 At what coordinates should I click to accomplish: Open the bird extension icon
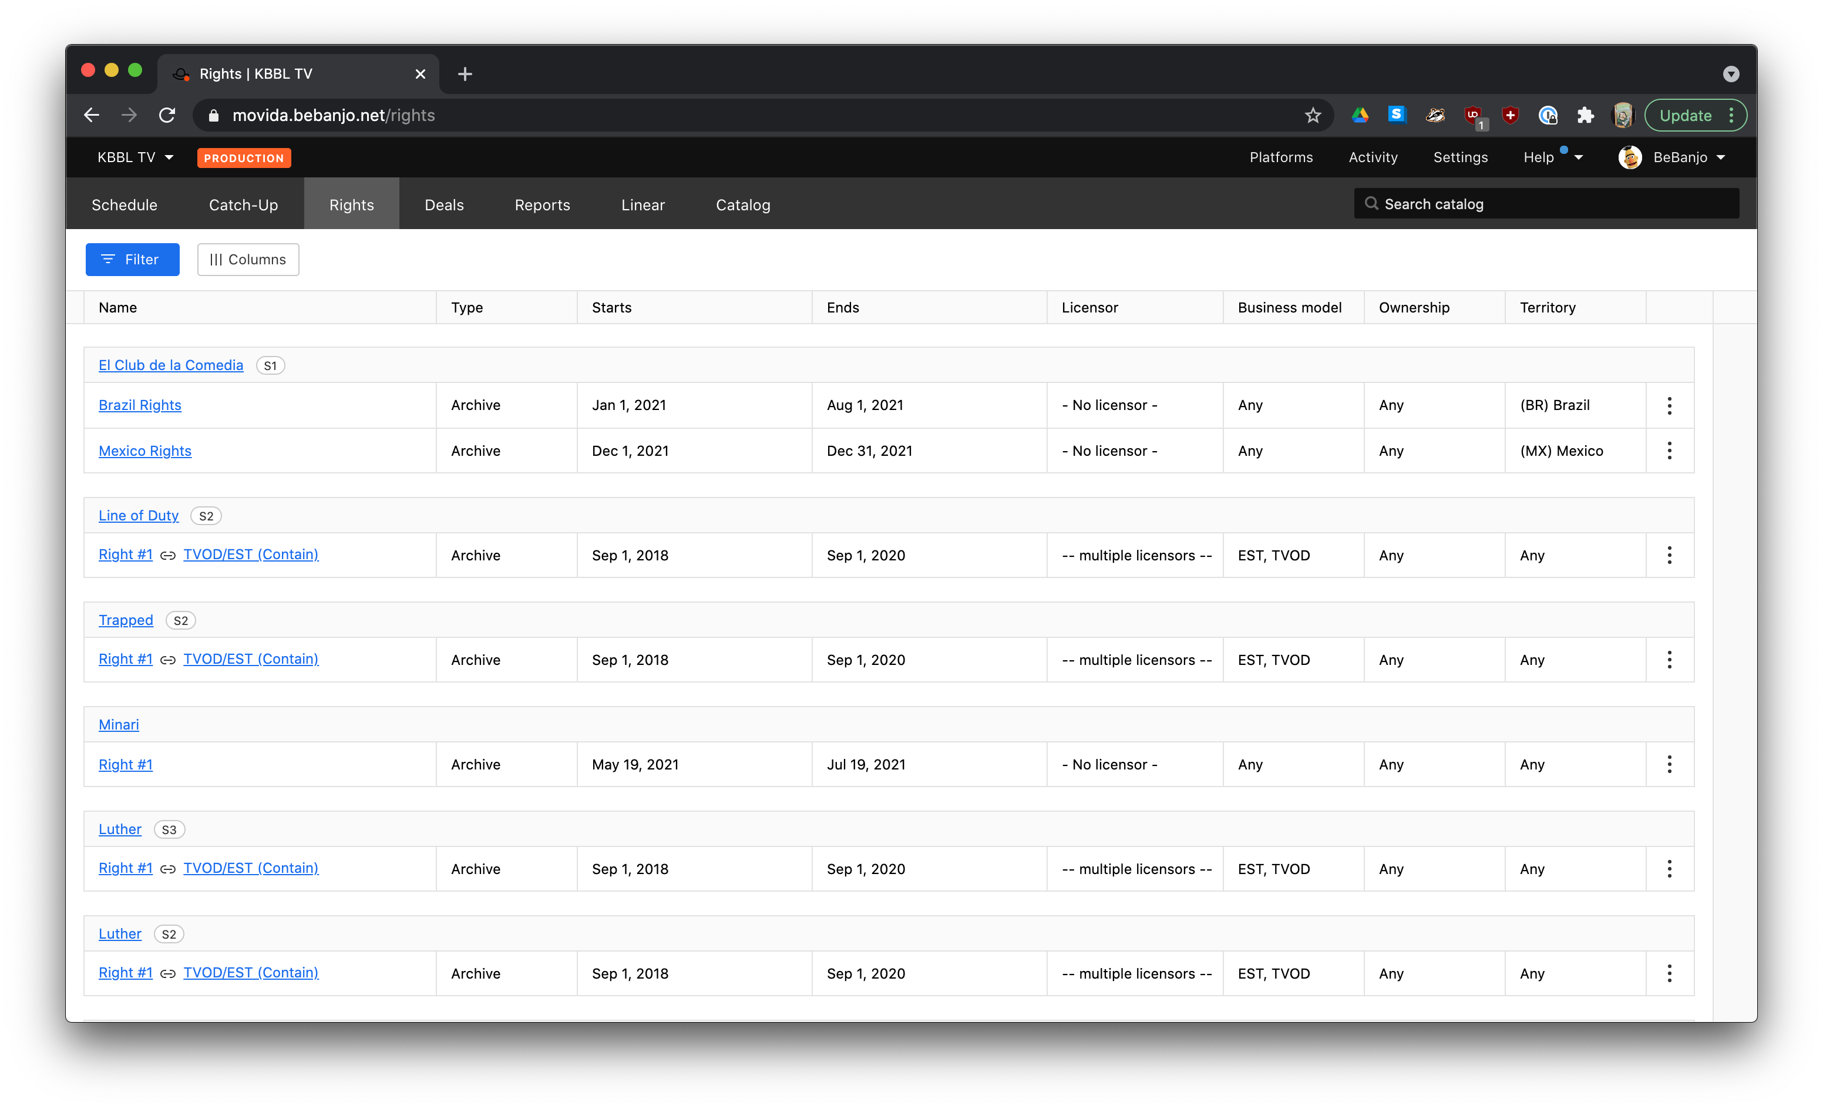point(1435,115)
